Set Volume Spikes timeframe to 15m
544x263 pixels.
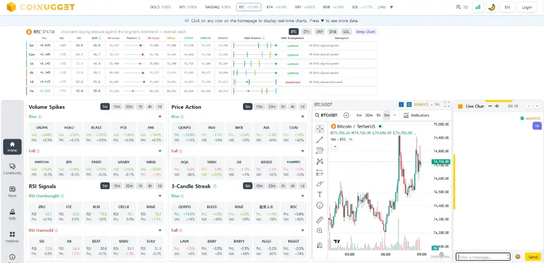(x=117, y=107)
